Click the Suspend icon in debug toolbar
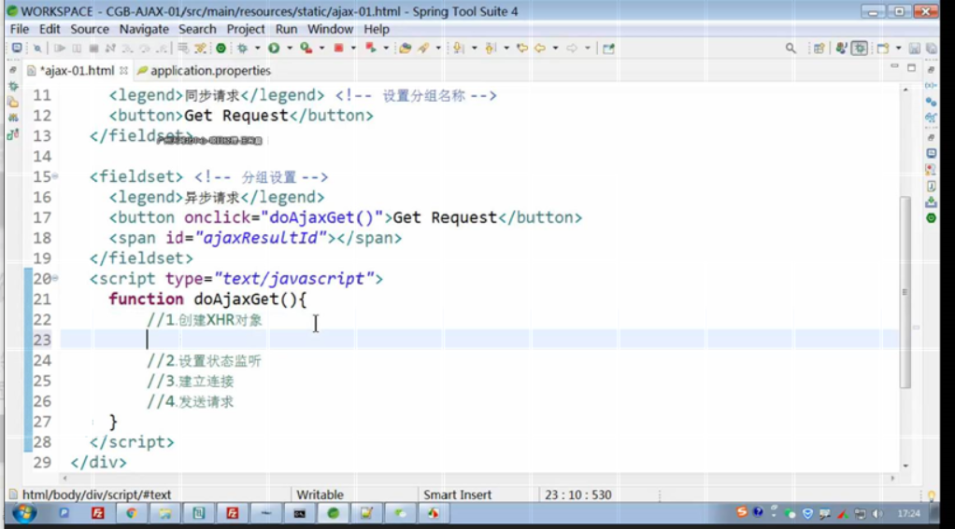 coord(77,48)
